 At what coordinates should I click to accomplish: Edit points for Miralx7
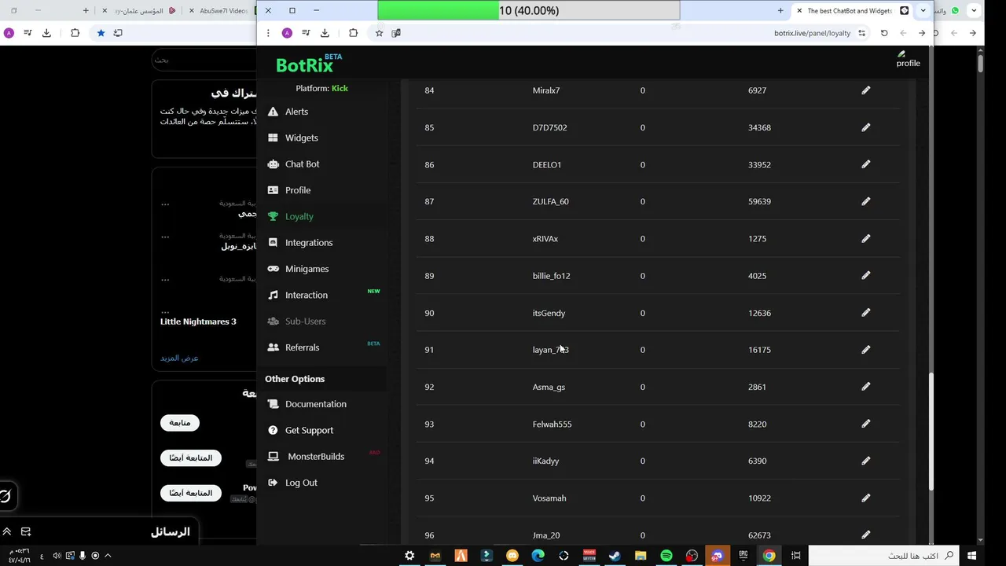(865, 90)
